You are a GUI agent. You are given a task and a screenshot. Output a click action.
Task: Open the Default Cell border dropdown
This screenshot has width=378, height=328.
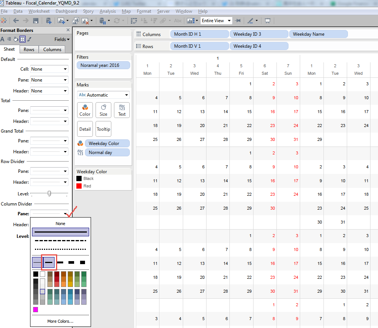49,69
